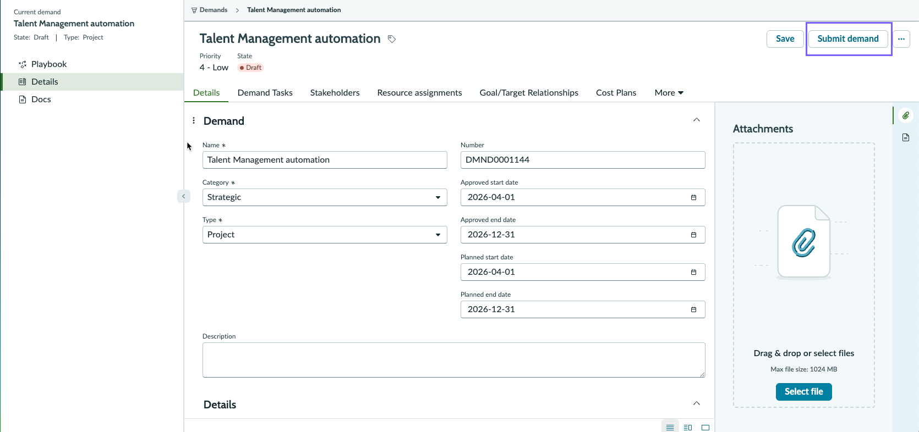
Task: Open calendar for Approved start date
Action: [693, 197]
